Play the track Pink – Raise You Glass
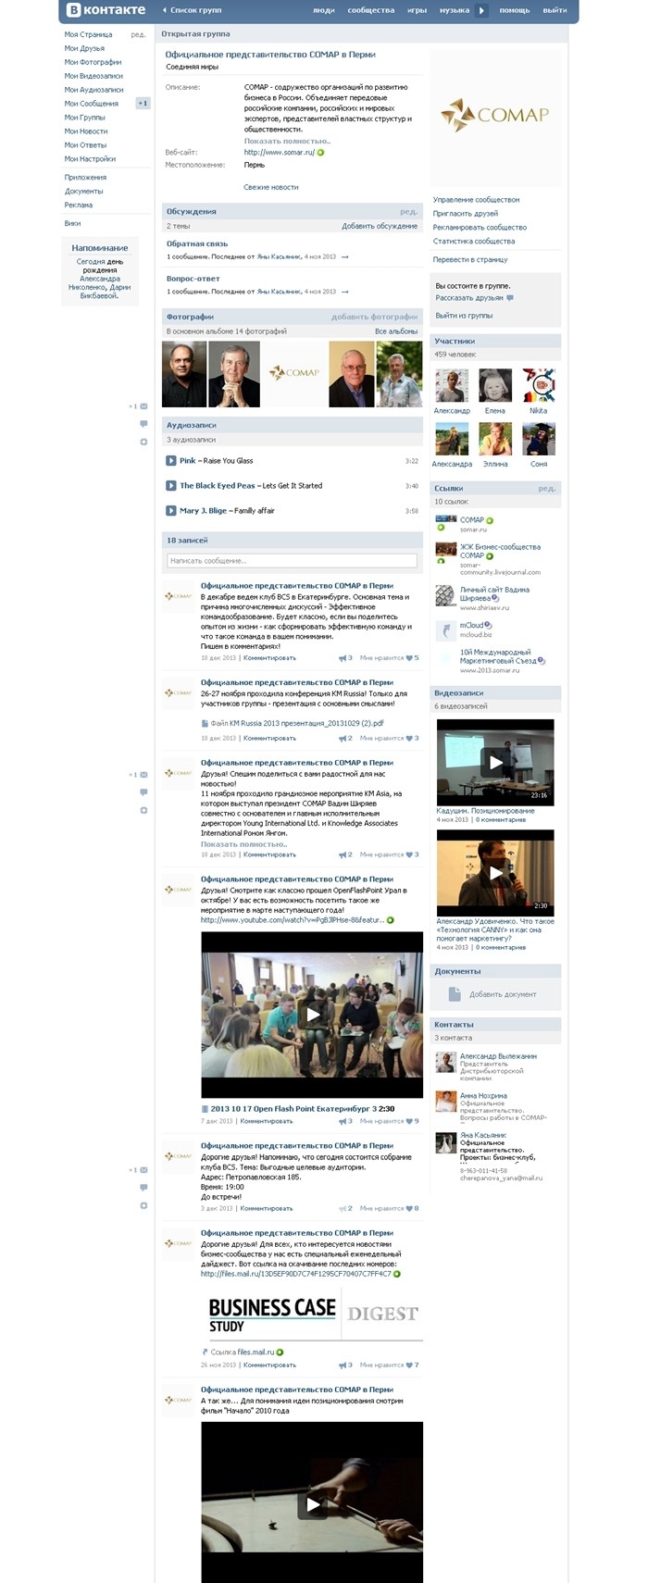 pyautogui.click(x=171, y=460)
